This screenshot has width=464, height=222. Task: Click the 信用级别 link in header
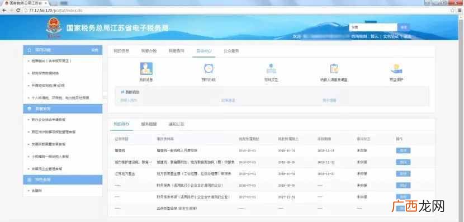[x=359, y=36]
